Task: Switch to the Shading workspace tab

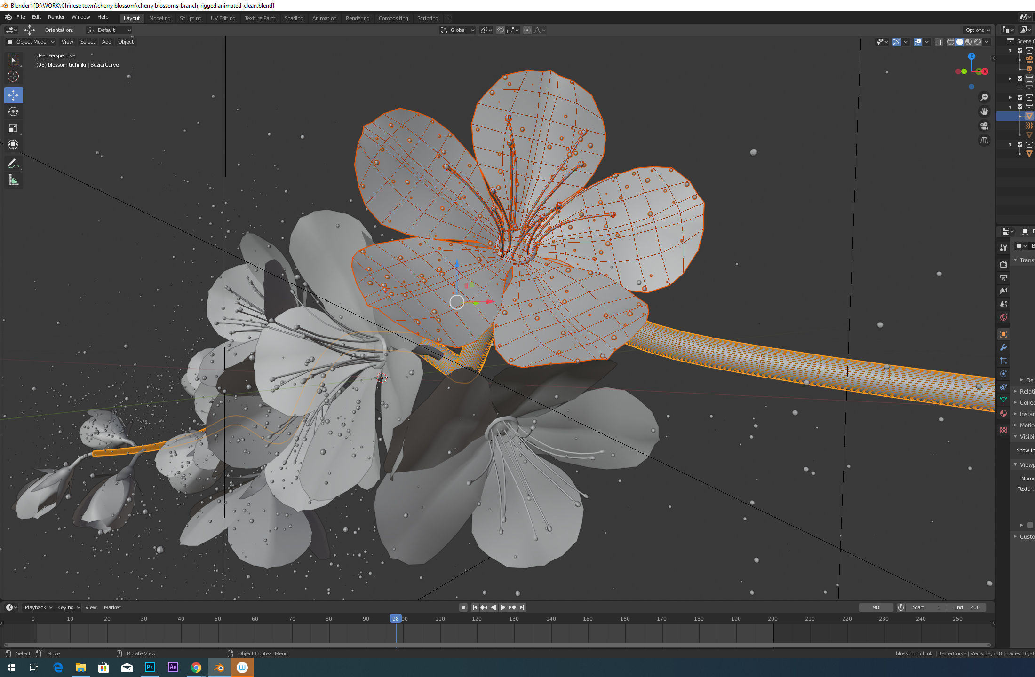Action: click(294, 18)
